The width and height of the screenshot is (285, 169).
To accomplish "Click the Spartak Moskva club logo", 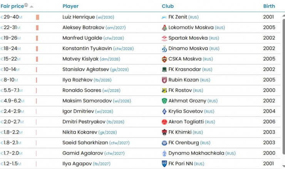I will (164, 38).
